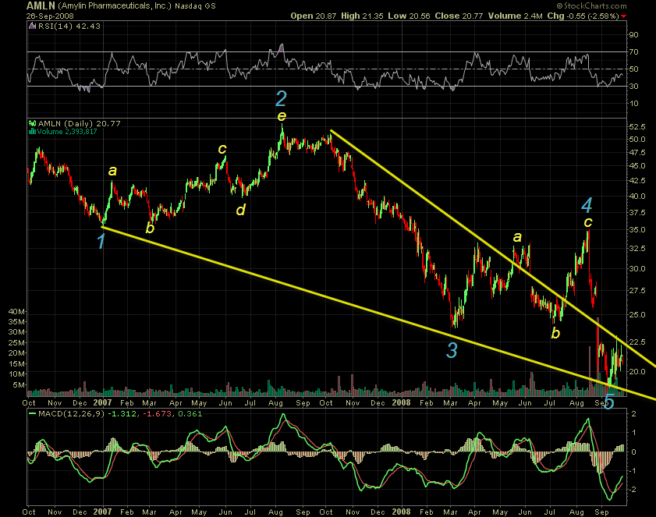The image size is (656, 517).
Task: Click the 32.5 price axis label
Action: point(636,249)
